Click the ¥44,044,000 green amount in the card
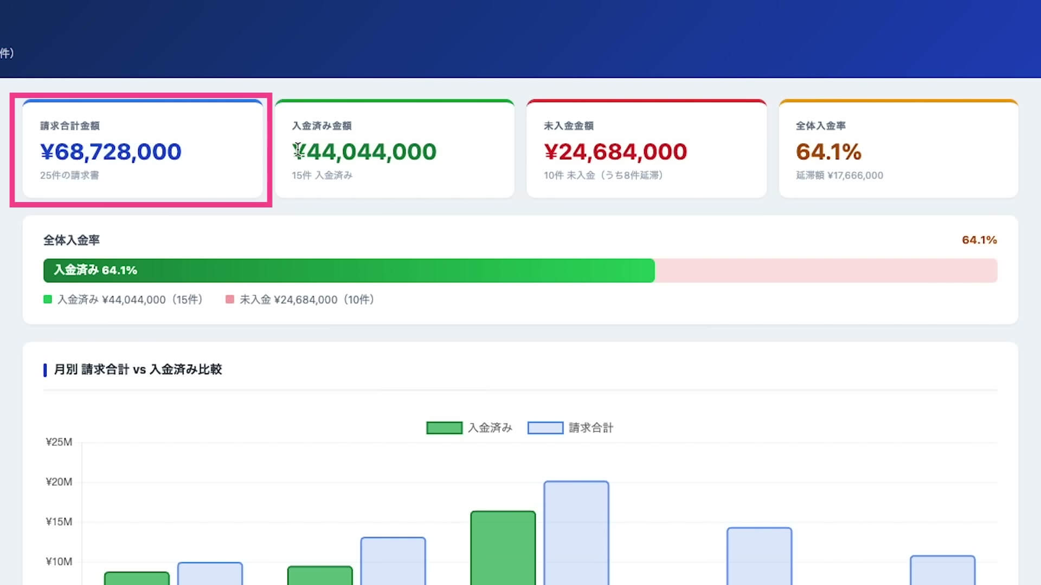Image resolution: width=1041 pixels, height=585 pixels. pyautogui.click(x=364, y=152)
